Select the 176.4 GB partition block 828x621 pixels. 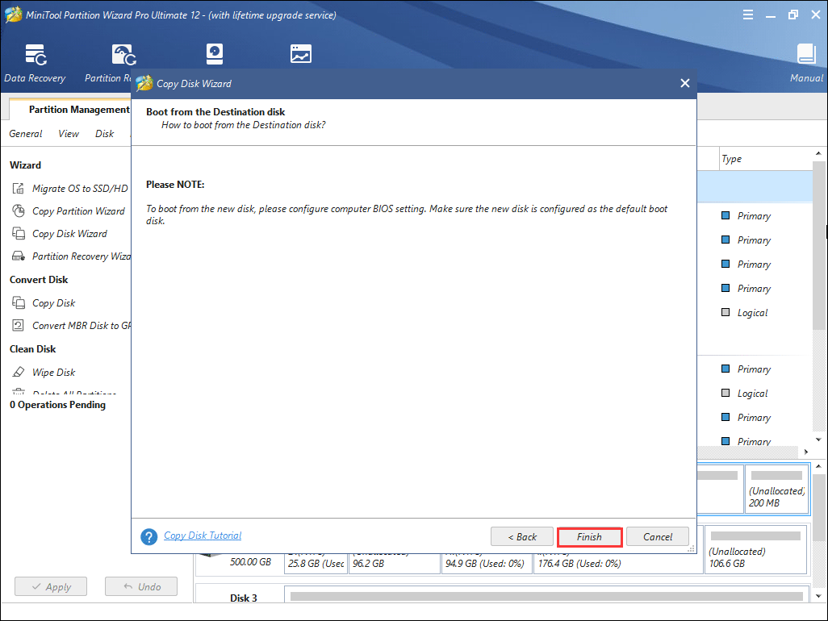click(x=618, y=562)
